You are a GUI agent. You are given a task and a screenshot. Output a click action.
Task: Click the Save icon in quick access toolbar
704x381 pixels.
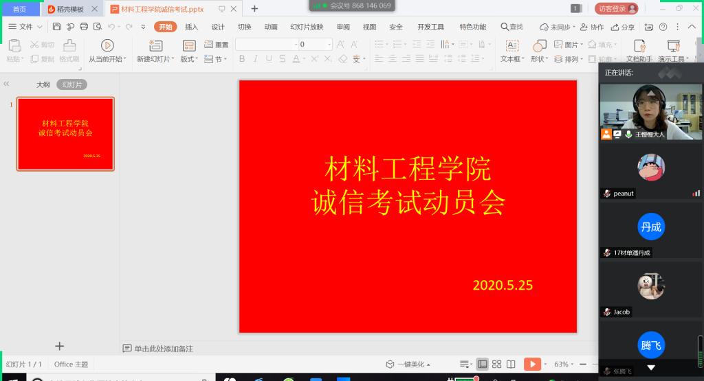pyautogui.click(x=56, y=27)
